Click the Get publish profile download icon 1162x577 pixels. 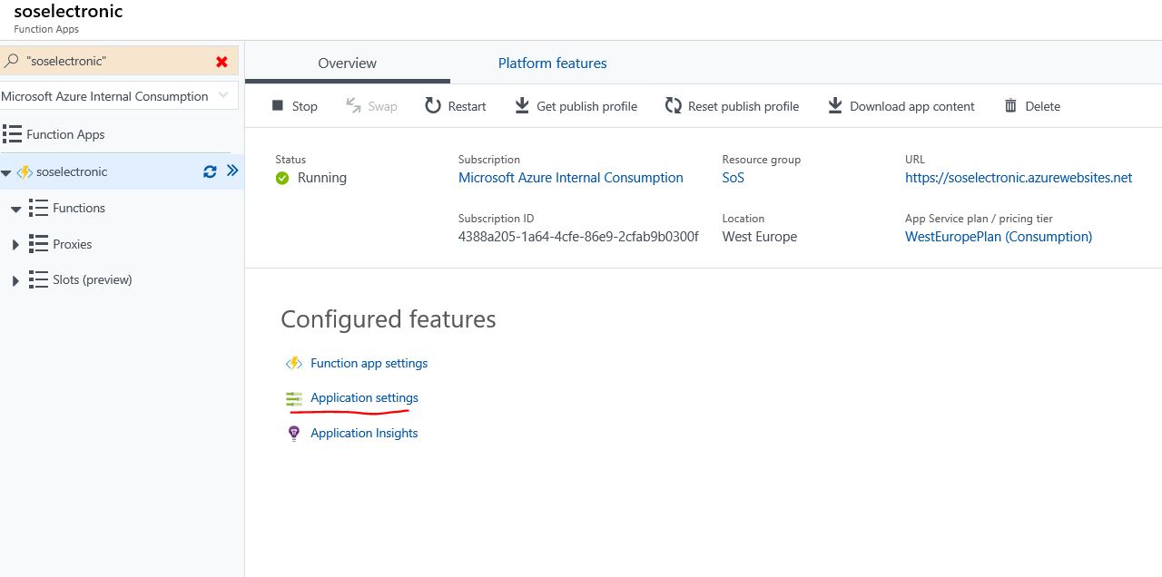(522, 106)
